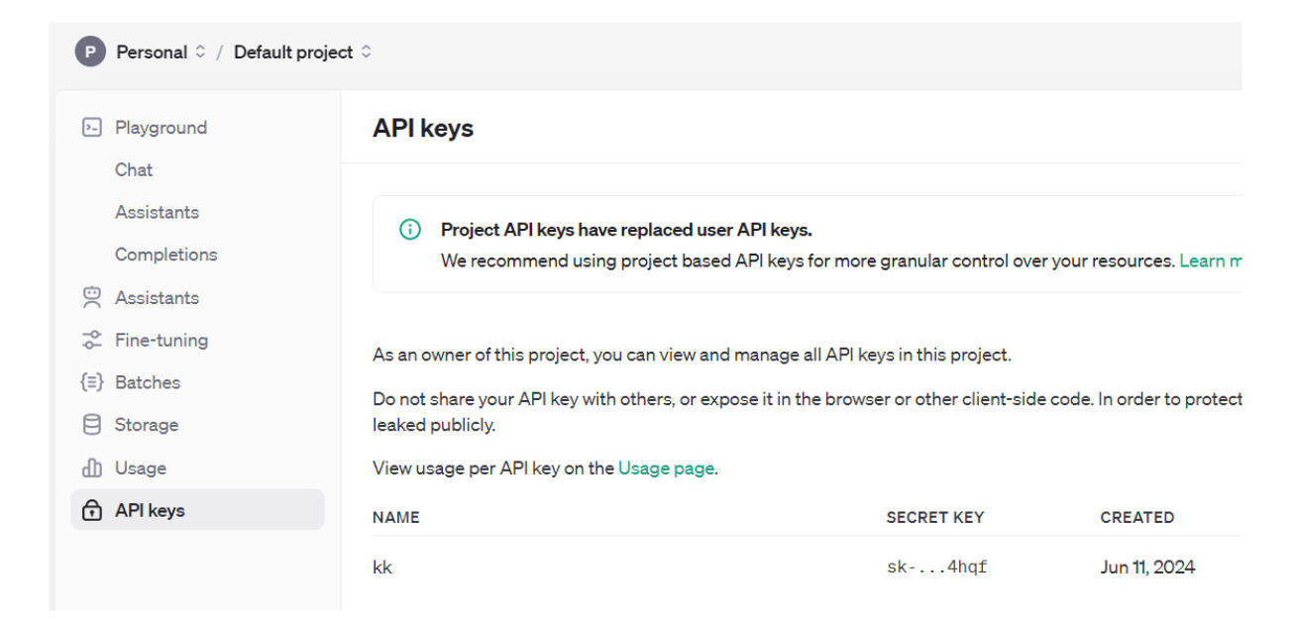Viewport: 1295px width, 620px height.
Task: Click the Usage bar chart icon
Action: coord(91,467)
